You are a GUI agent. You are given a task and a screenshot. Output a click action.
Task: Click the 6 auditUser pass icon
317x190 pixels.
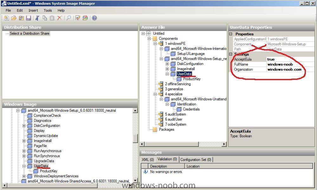[x=161, y=119]
